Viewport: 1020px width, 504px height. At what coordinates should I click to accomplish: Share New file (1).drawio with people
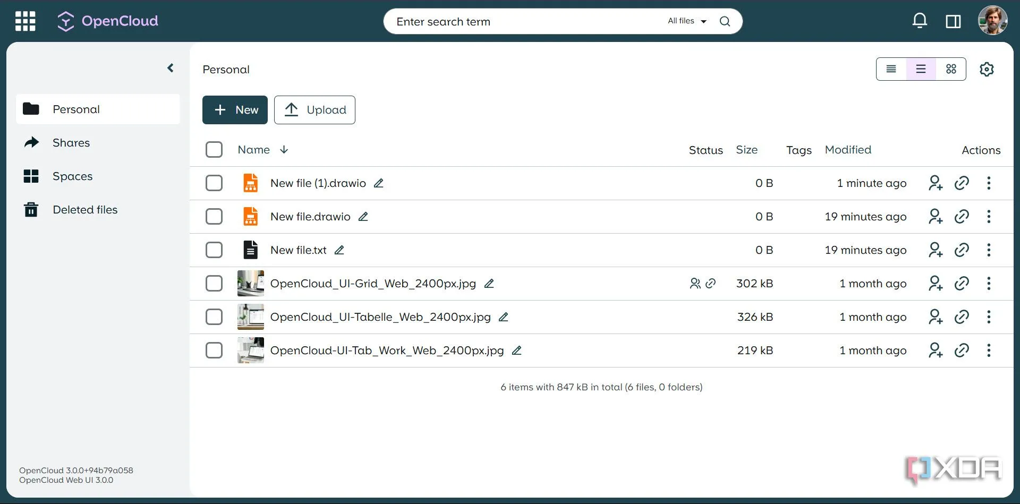pyautogui.click(x=936, y=183)
